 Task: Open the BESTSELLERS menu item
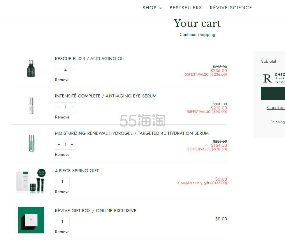(x=186, y=8)
